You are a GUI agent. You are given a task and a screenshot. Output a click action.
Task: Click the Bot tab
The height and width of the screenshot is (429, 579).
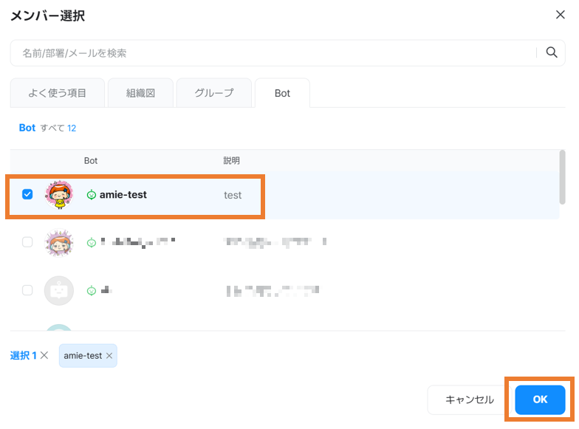click(282, 94)
